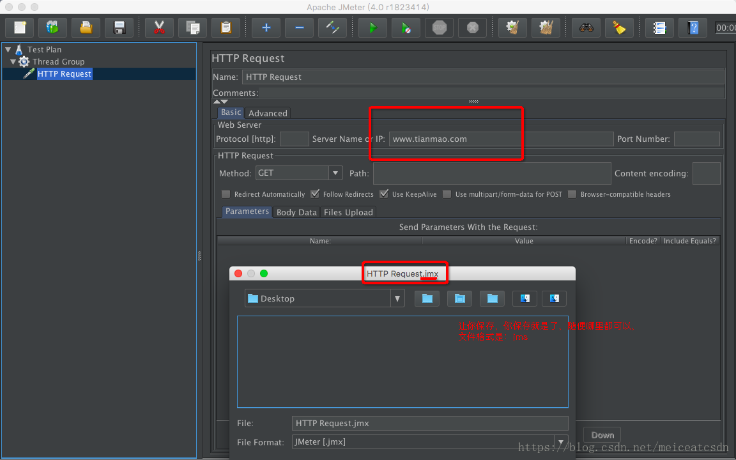This screenshot has height=460, width=736.
Task: Collapse the Test Plan tree node
Action: point(8,49)
